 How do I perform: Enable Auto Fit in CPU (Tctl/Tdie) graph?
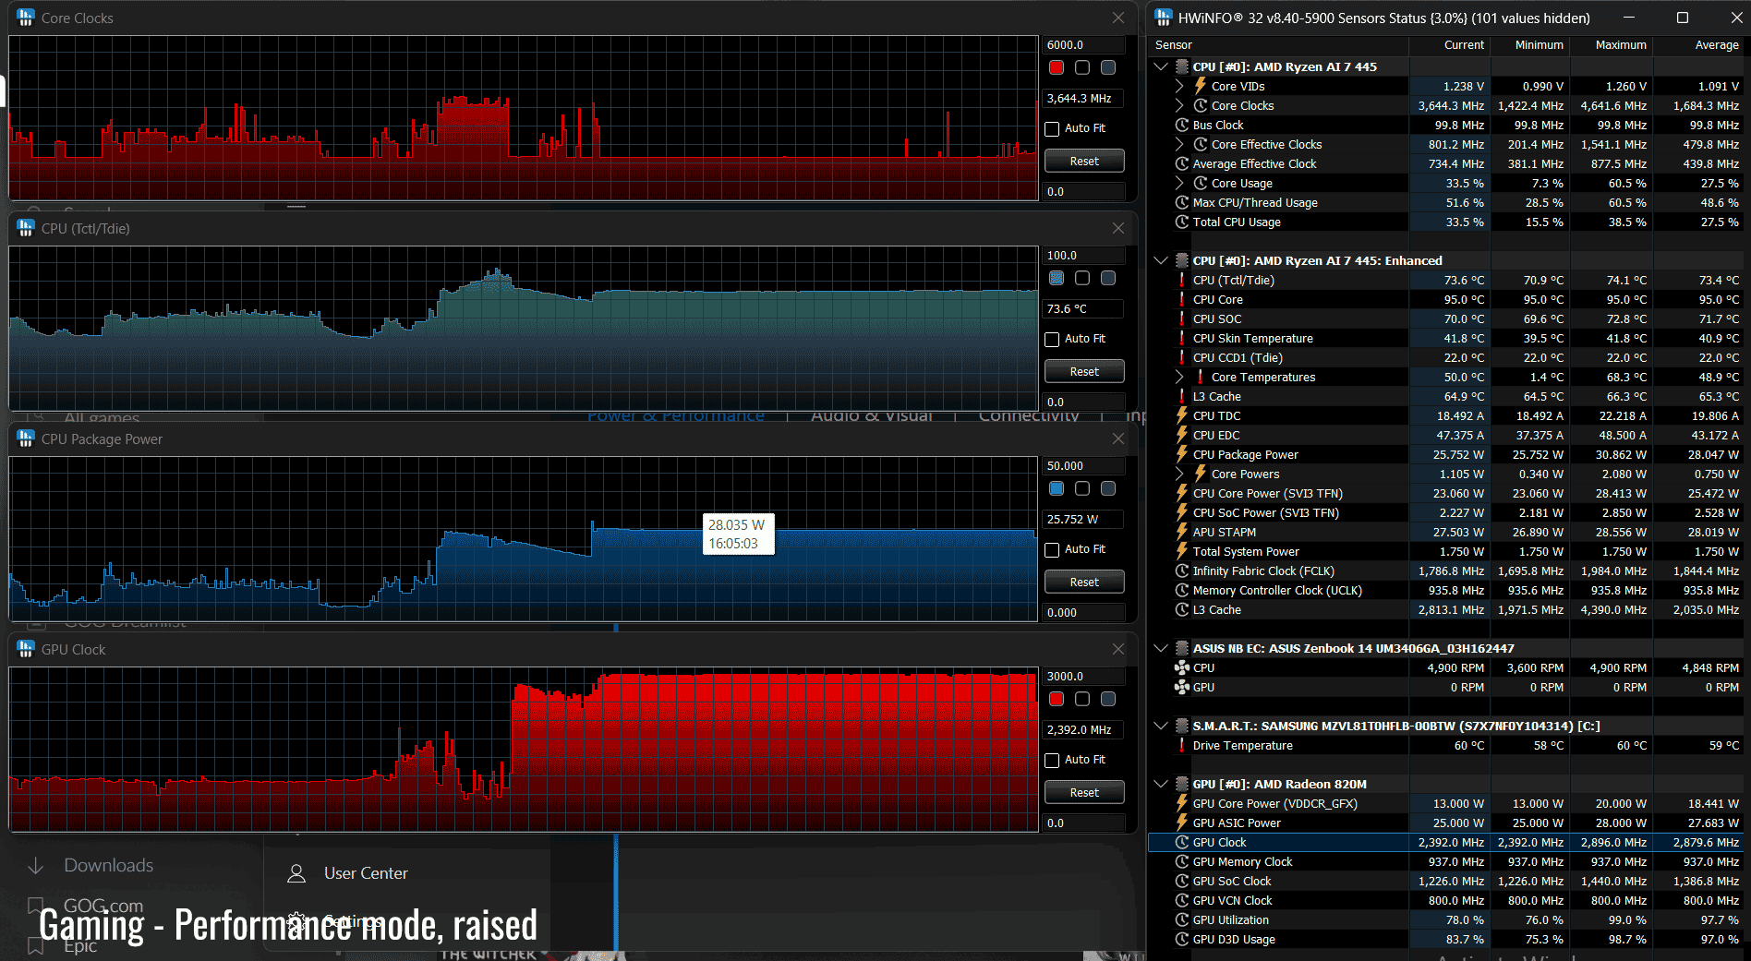click(1052, 340)
